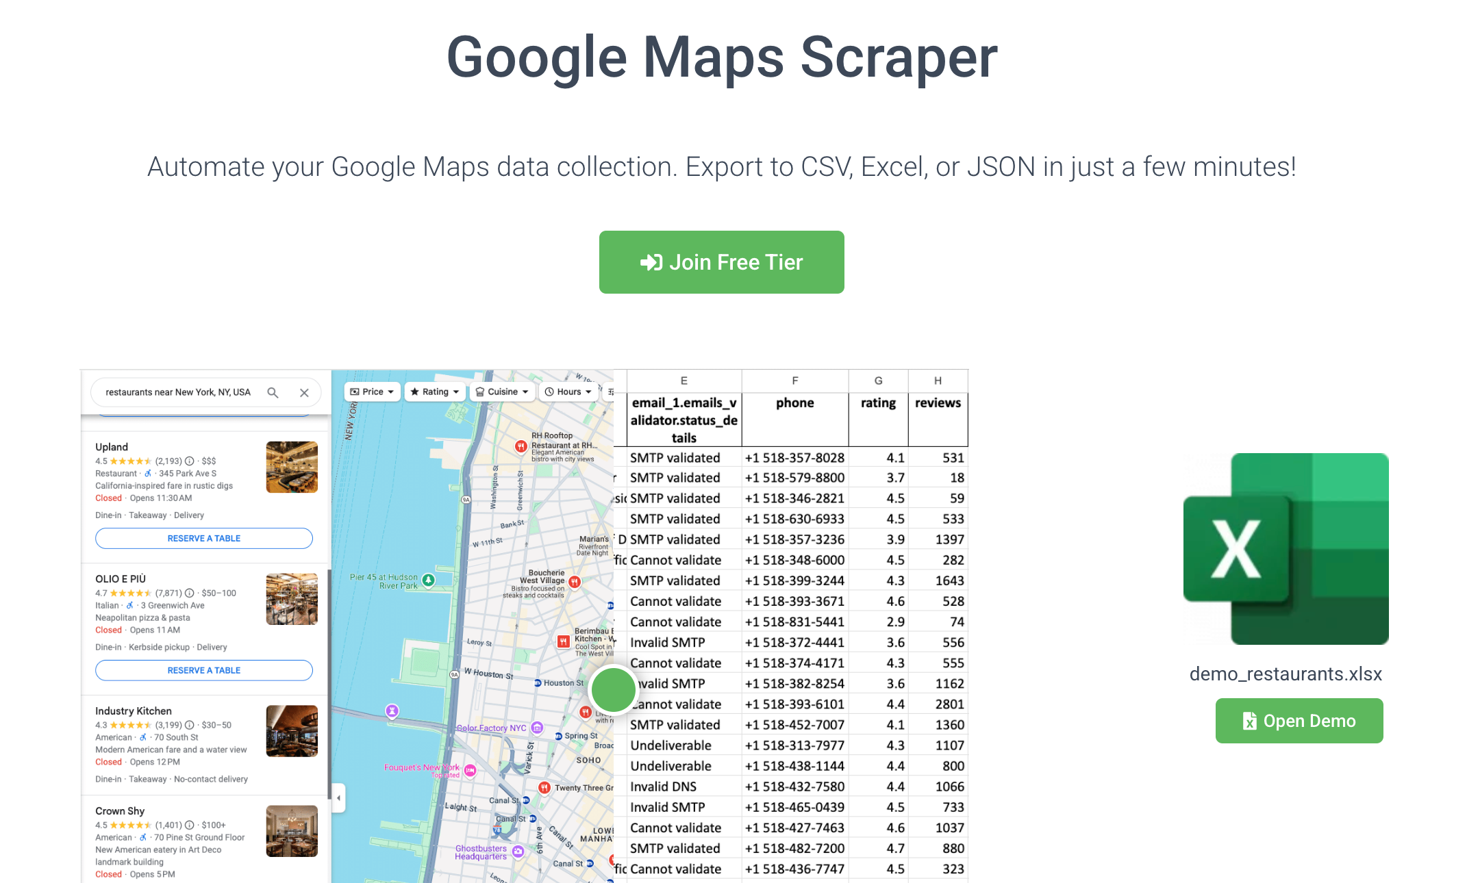
Task: Collapse the side panel arrow on map
Action: pos(338,798)
